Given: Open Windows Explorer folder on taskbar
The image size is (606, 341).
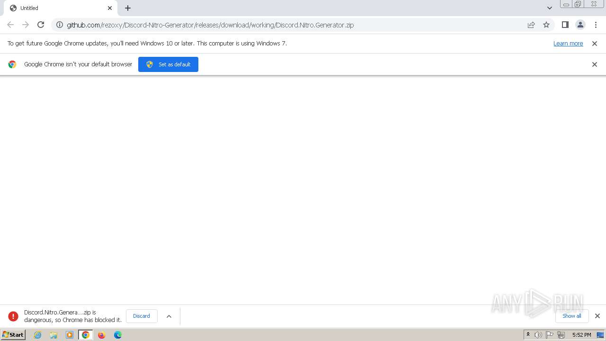Looking at the screenshot, I should (x=53, y=335).
